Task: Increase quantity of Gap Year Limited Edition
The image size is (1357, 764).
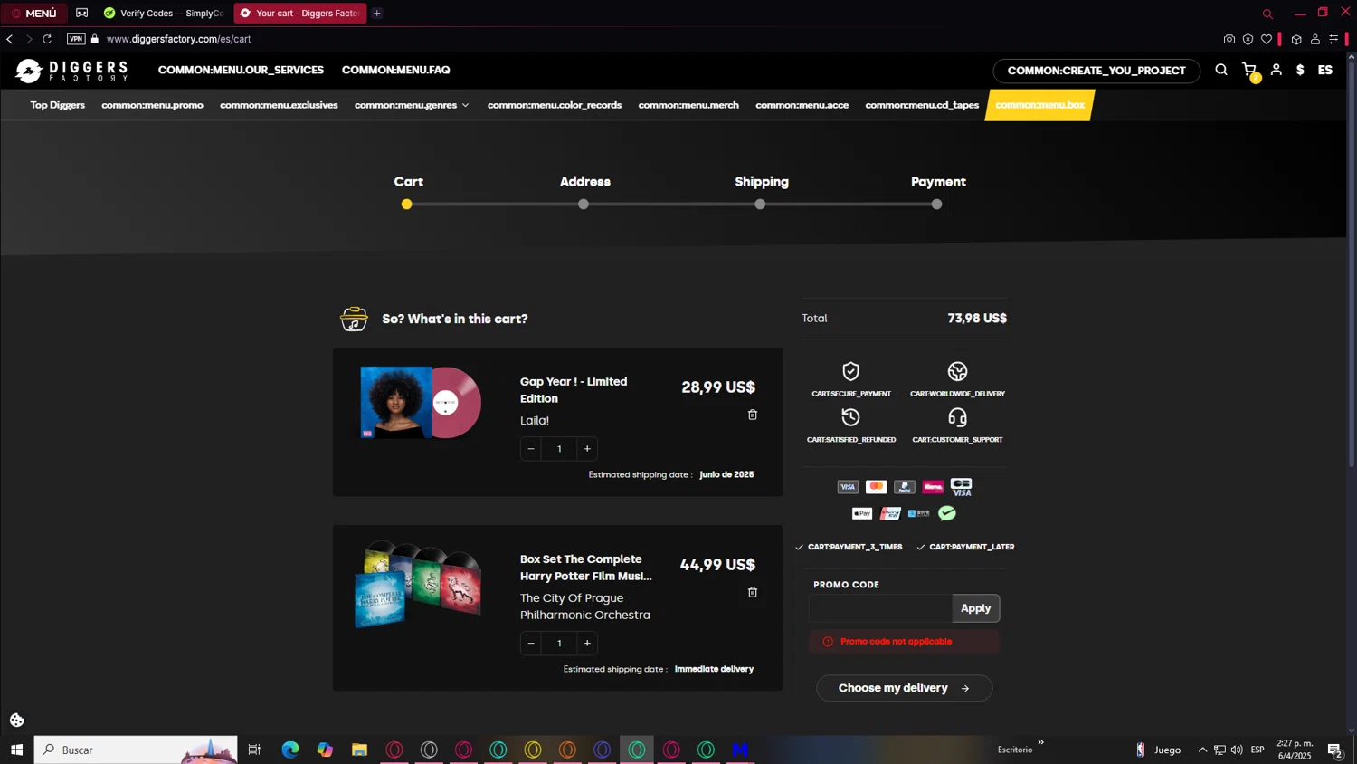Action: (x=587, y=449)
